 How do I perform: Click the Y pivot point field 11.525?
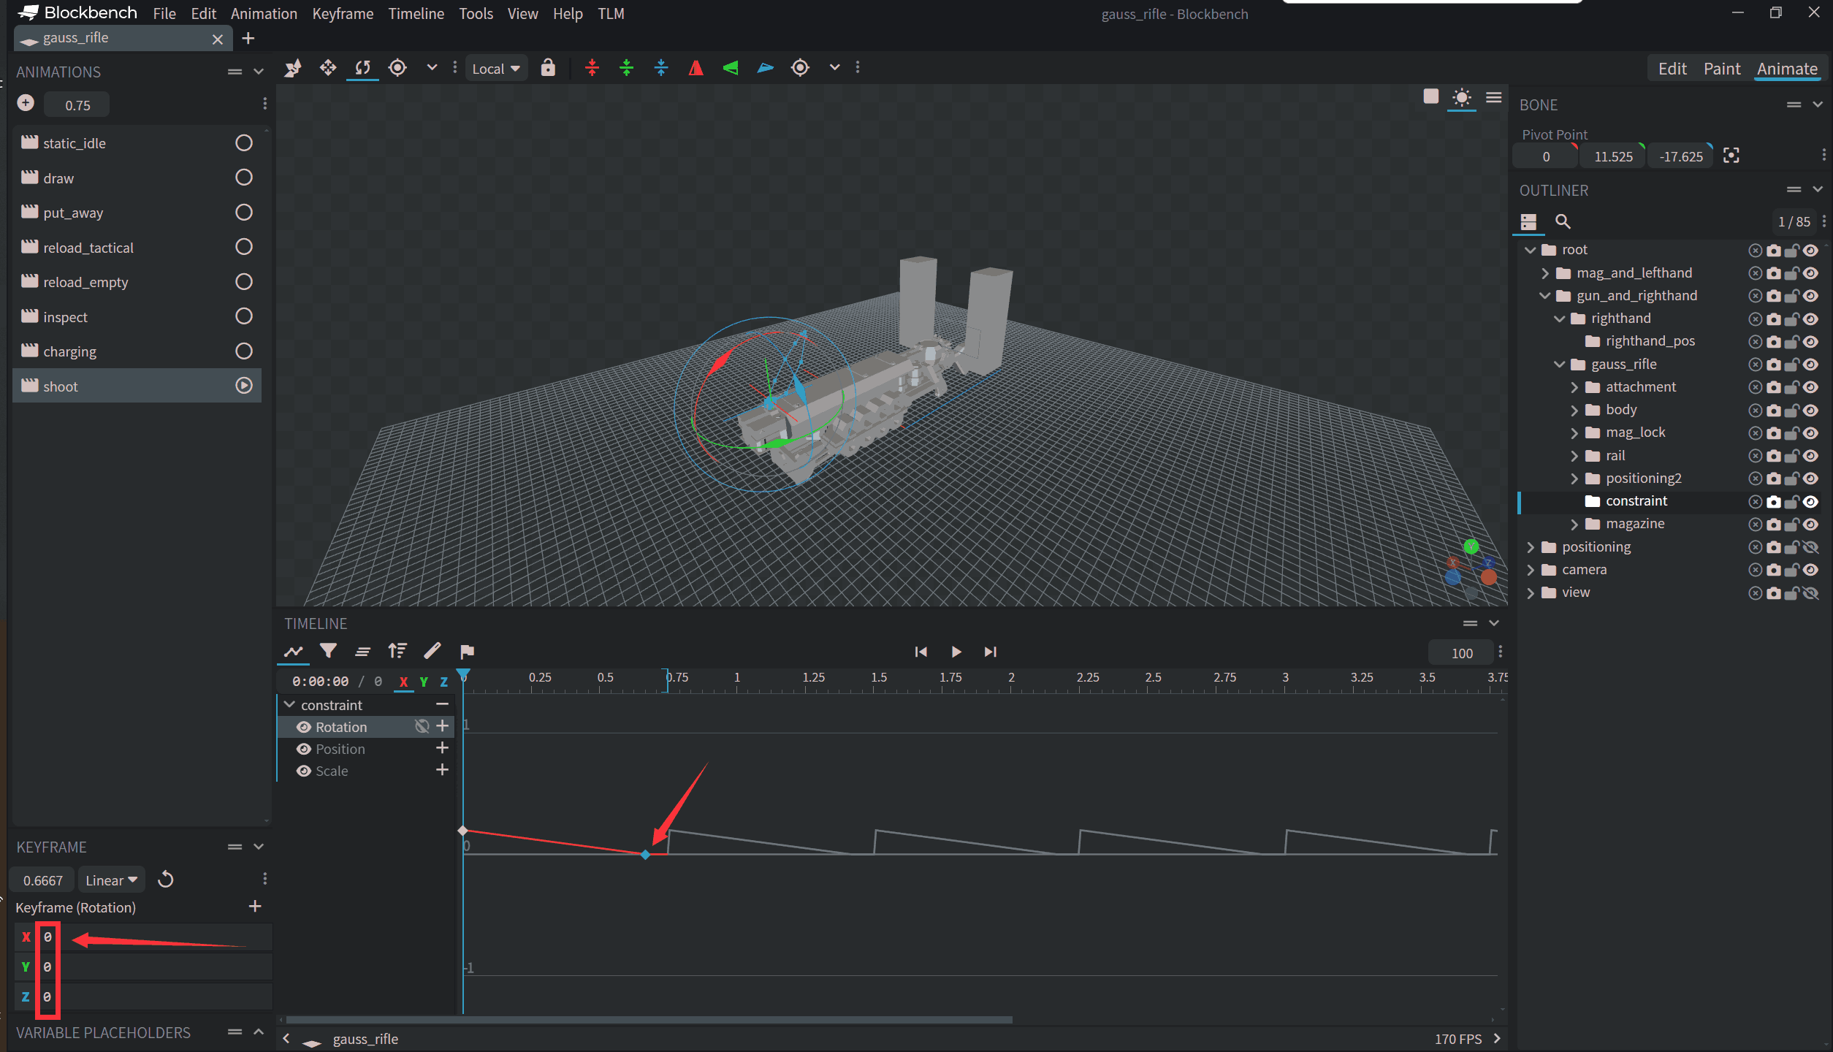(1613, 156)
